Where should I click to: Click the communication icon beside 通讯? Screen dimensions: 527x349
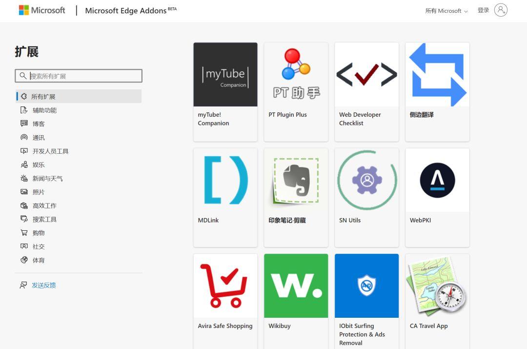pyautogui.click(x=24, y=137)
